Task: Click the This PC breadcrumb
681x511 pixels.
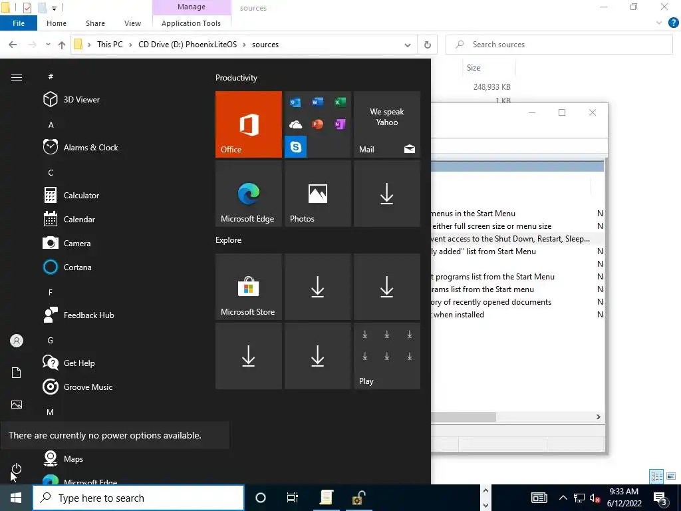Action: point(110,45)
